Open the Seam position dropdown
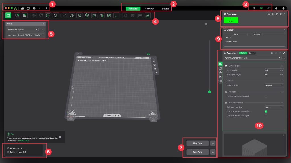The height and width of the screenshot is (163, 291). tap(274, 85)
